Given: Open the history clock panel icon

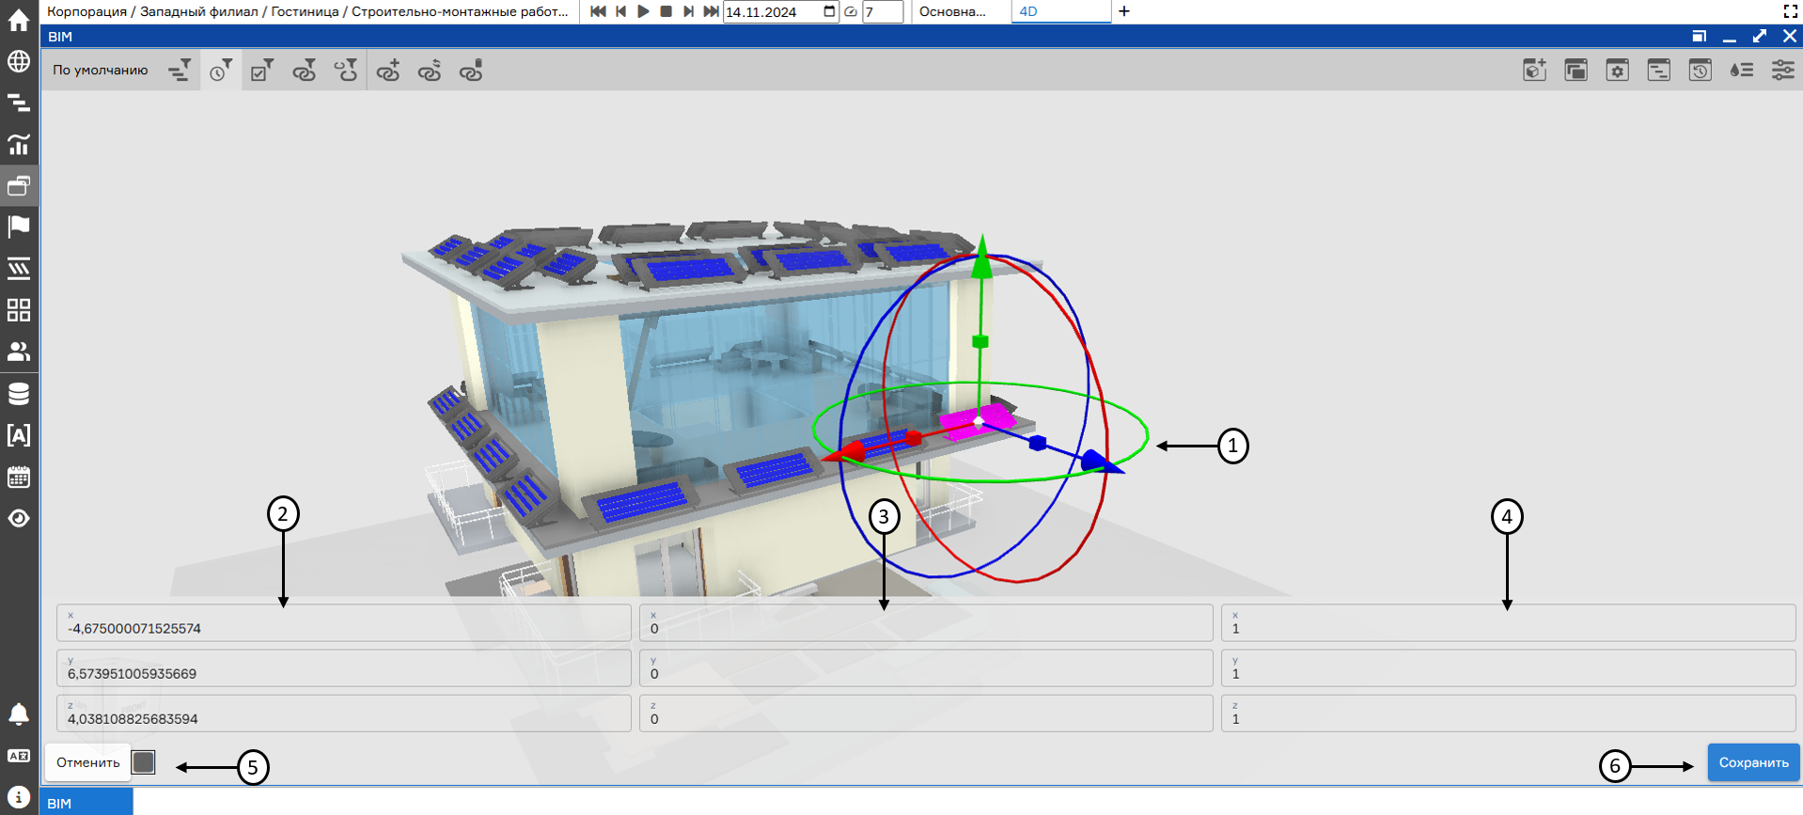Looking at the screenshot, I should click(x=1701, y=71).
